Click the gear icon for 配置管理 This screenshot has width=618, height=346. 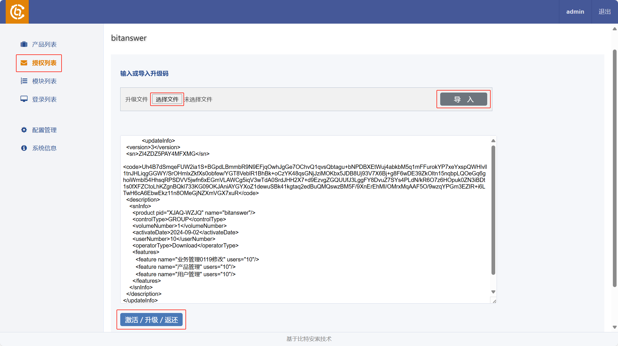24,130
